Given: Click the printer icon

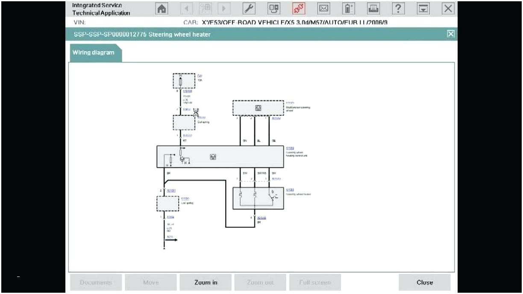Looking at the screenshot, I should click(x=373, y=8).
